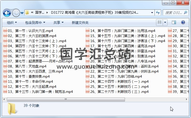Click the change view icon in toolbar

click(x=160, y=23)
